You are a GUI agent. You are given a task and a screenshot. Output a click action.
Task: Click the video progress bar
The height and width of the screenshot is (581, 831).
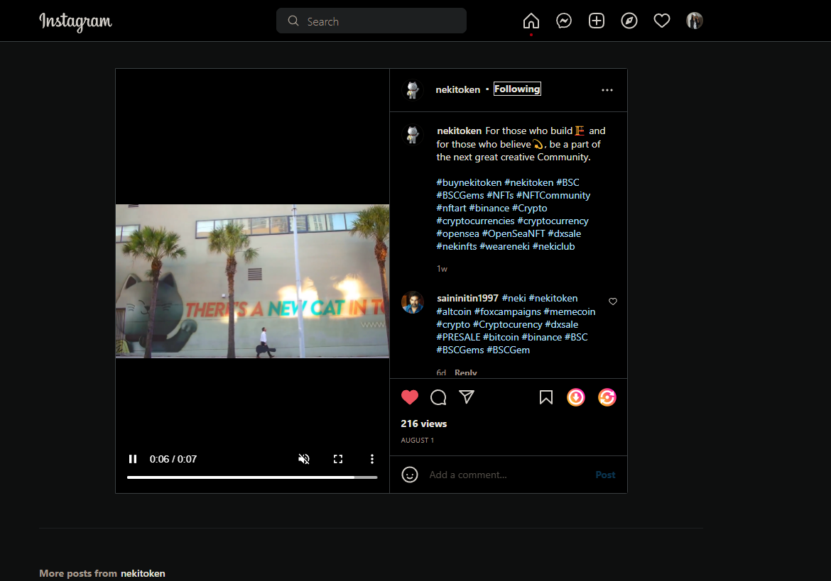click(252, 477)
